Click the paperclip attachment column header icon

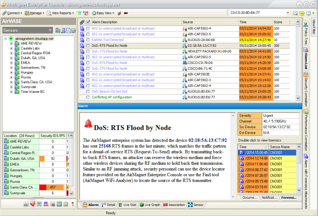82,22
